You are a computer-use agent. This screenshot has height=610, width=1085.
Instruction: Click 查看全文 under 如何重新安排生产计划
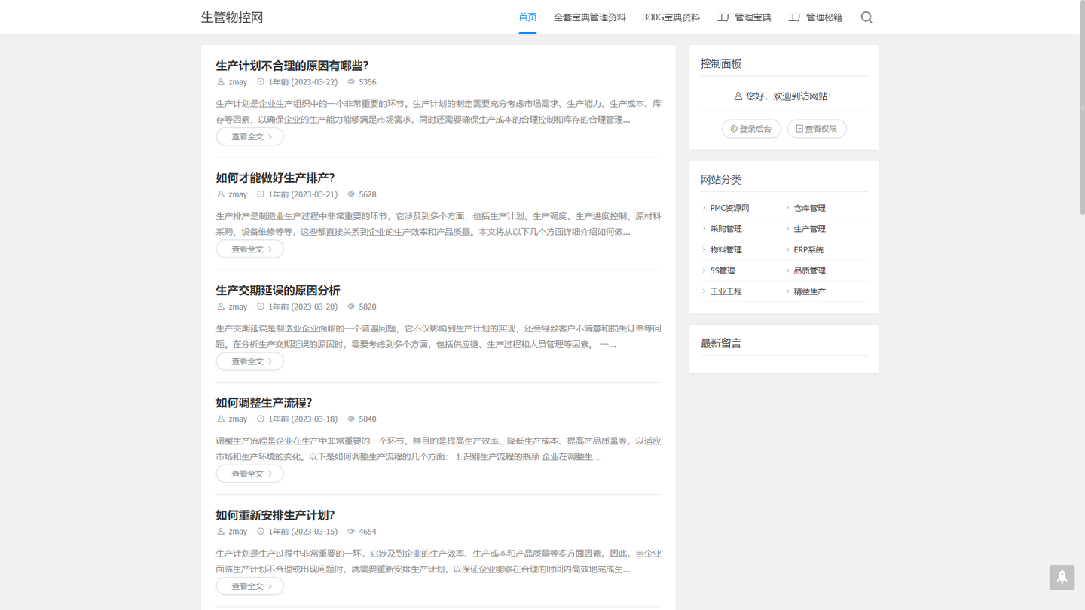[x=250, y=586]
